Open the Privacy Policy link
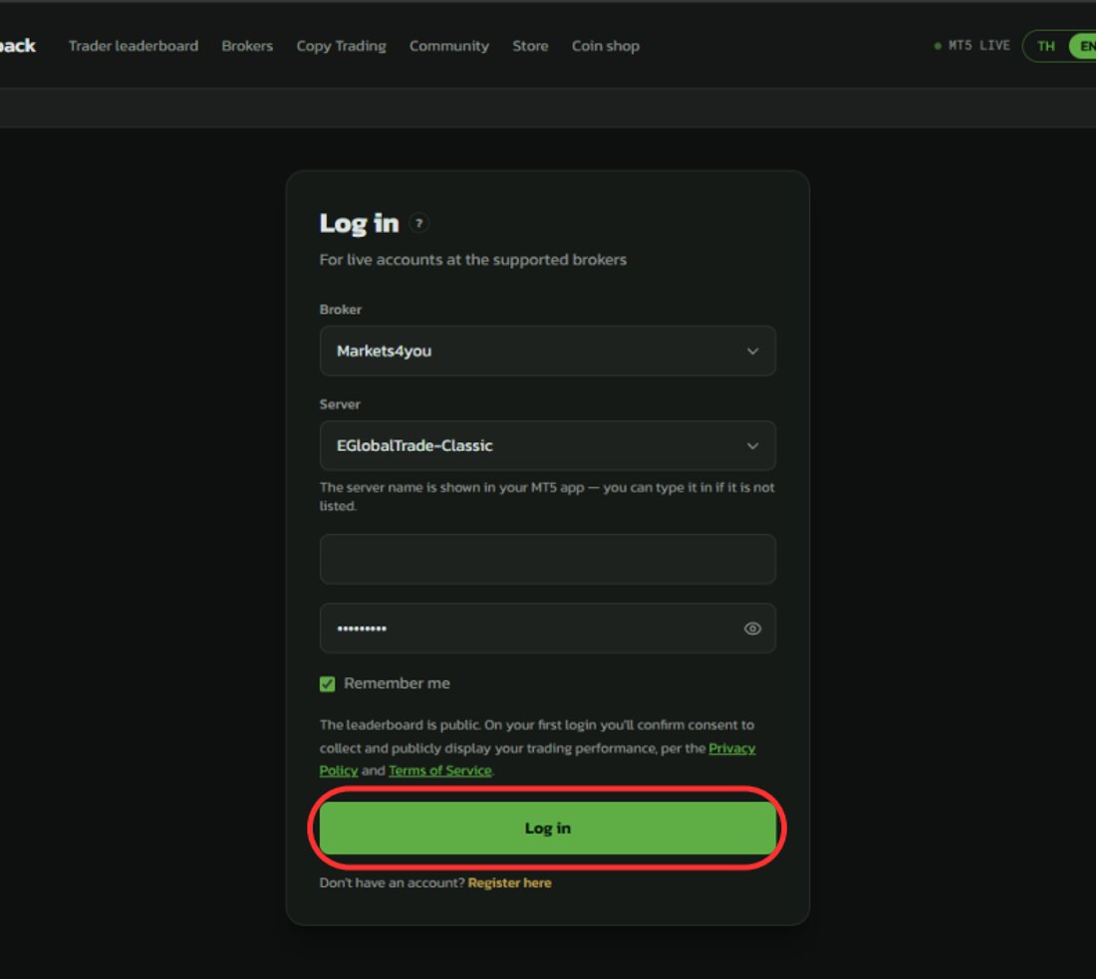 coord(732,748)
